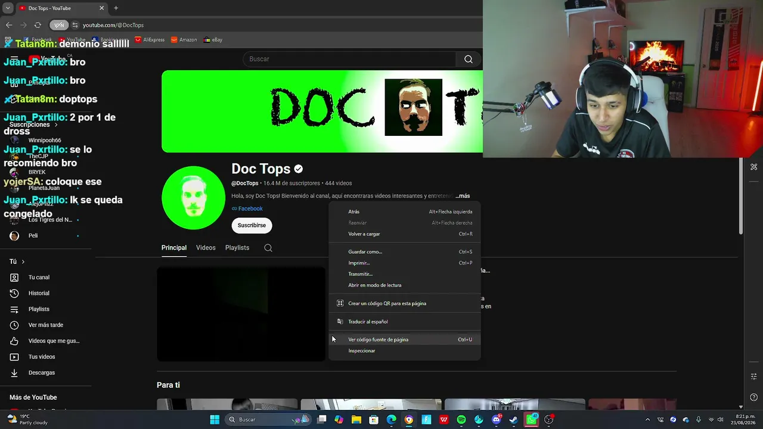Open Steam from the taskbar
The height and width of the screenshot is (429, 763).
point(514,419)
